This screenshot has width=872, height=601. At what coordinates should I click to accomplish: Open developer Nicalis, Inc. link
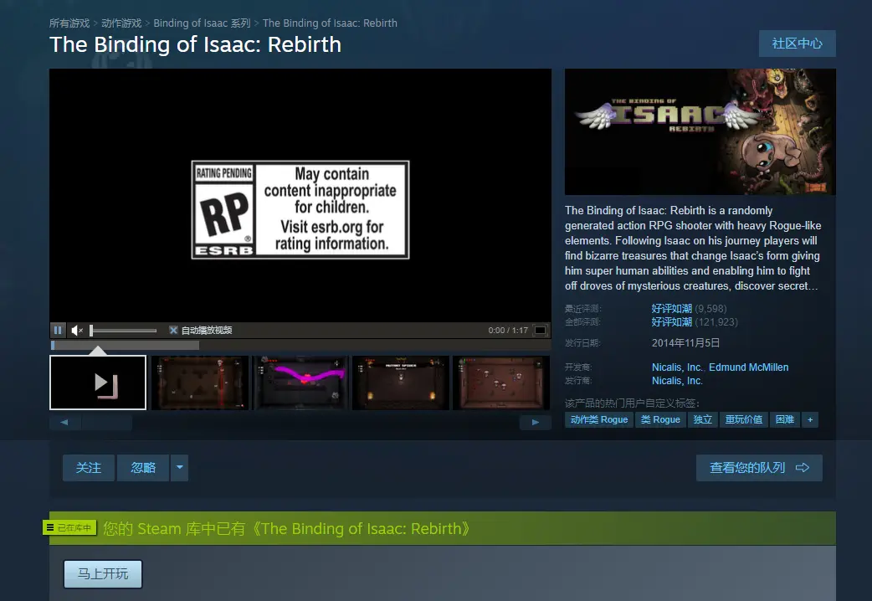677,367
